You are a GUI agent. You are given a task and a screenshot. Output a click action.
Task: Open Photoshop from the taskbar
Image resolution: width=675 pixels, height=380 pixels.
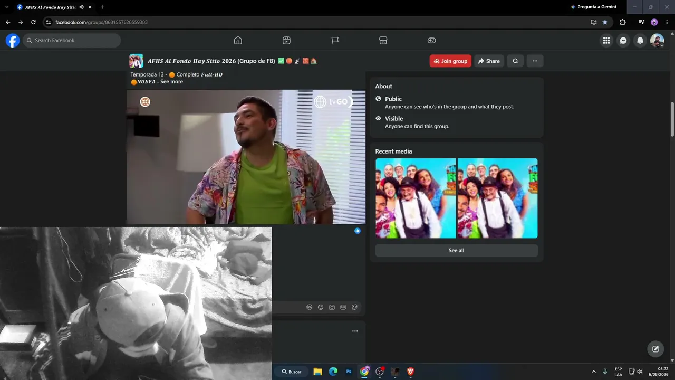(x=349, y=372)
